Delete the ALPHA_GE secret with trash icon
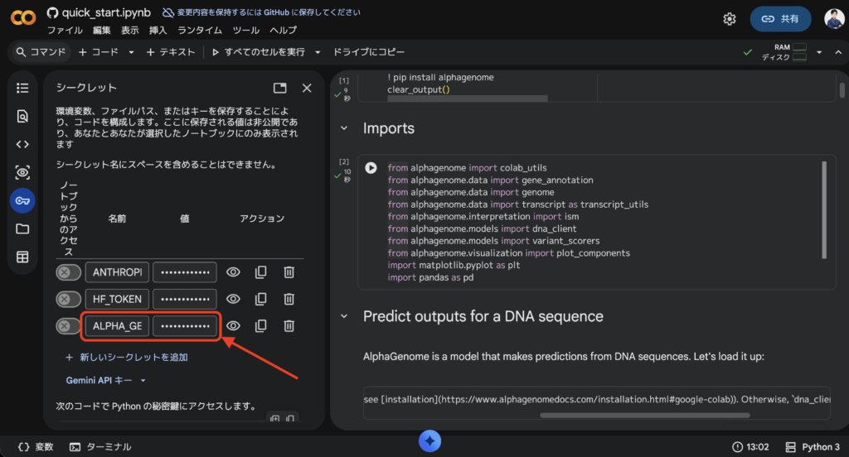 [289, 326]
